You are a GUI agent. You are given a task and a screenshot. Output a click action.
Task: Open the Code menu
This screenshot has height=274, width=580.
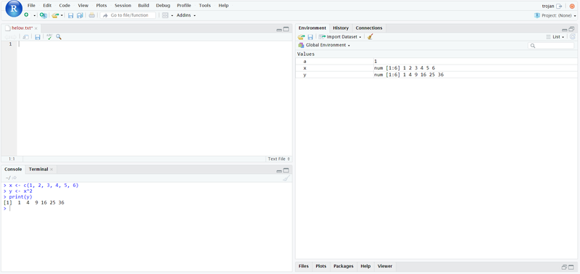pyautogui.click(x=65, y=6)
